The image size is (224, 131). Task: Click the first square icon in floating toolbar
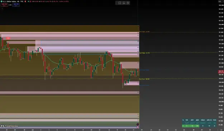120,3
